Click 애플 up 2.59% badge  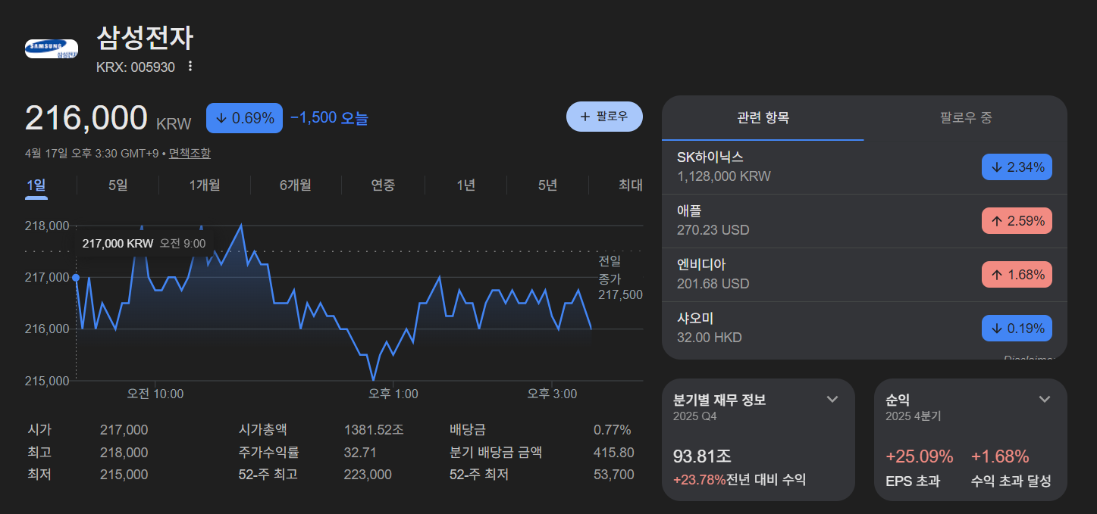1017,221
